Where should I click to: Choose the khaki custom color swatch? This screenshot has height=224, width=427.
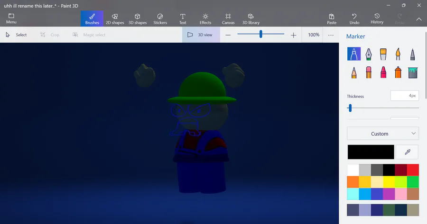(x=413, y=210)
